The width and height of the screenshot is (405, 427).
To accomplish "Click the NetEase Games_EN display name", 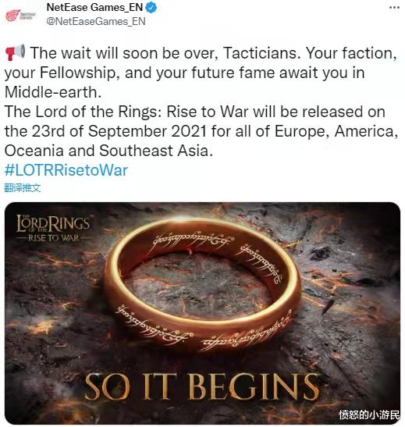I will point(94,8).
